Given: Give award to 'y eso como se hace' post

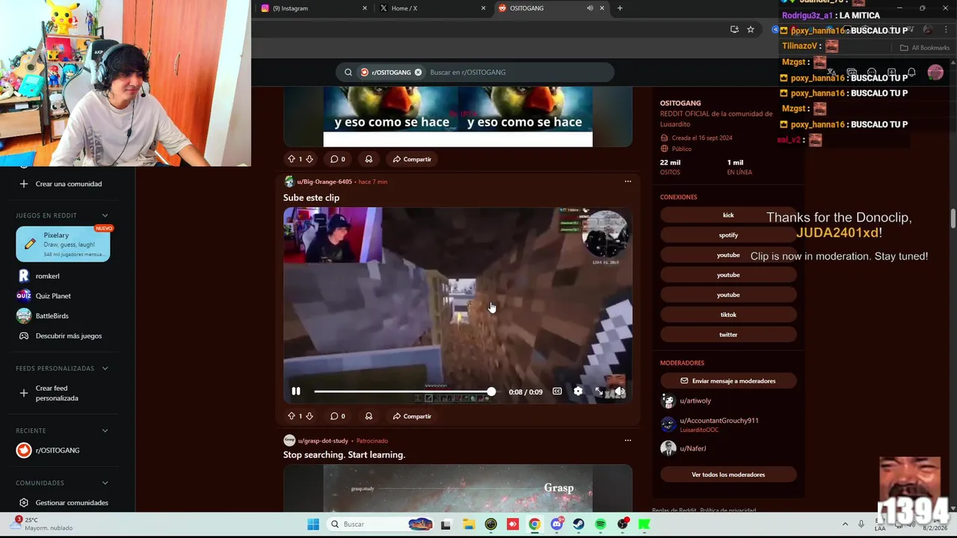Looking at the screenshot, I should click(x=369, y=159).
